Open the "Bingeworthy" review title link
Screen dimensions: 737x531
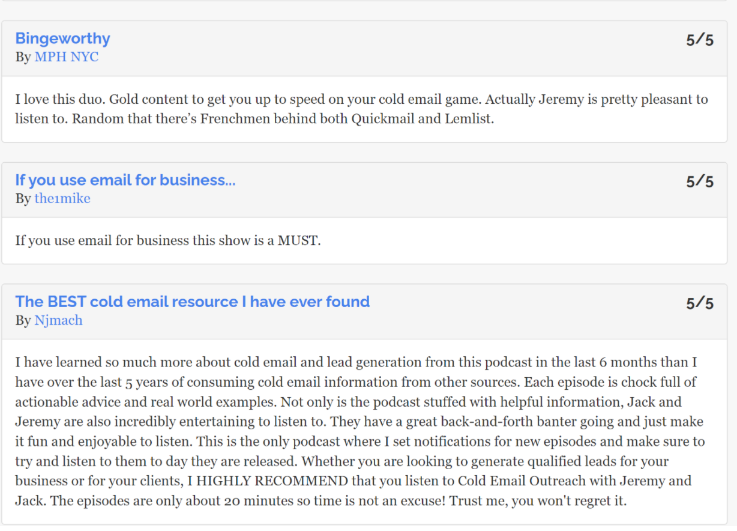click(62, 38)
